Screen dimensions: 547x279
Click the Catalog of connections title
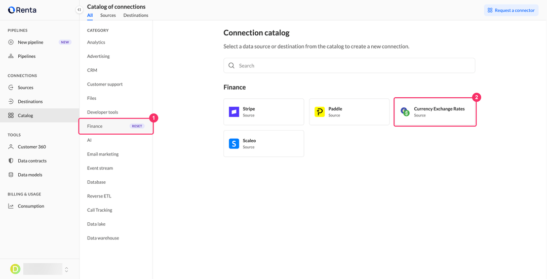point(116,7)
